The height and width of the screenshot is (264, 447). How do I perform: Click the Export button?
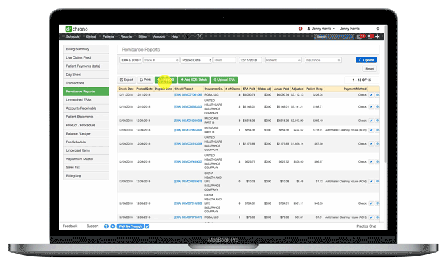pyautogui.click(x=126, y=80)
